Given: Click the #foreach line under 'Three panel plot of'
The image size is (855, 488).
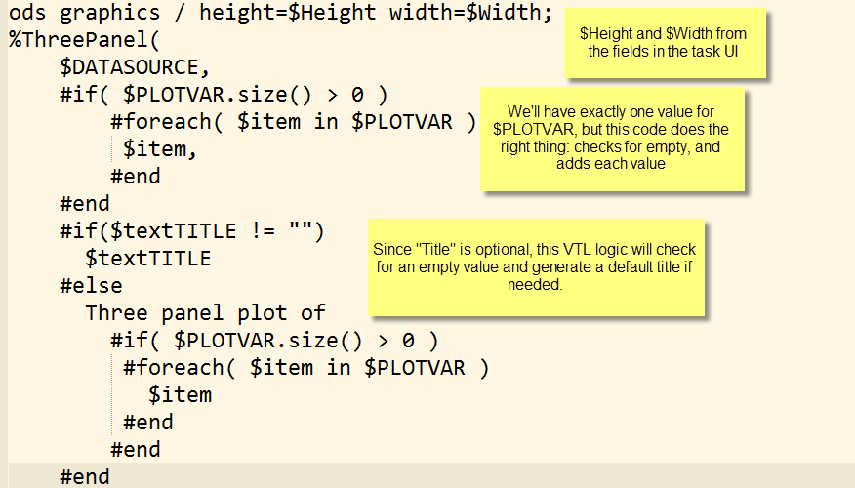Looking at the screenshot, I should click(305, 367).
